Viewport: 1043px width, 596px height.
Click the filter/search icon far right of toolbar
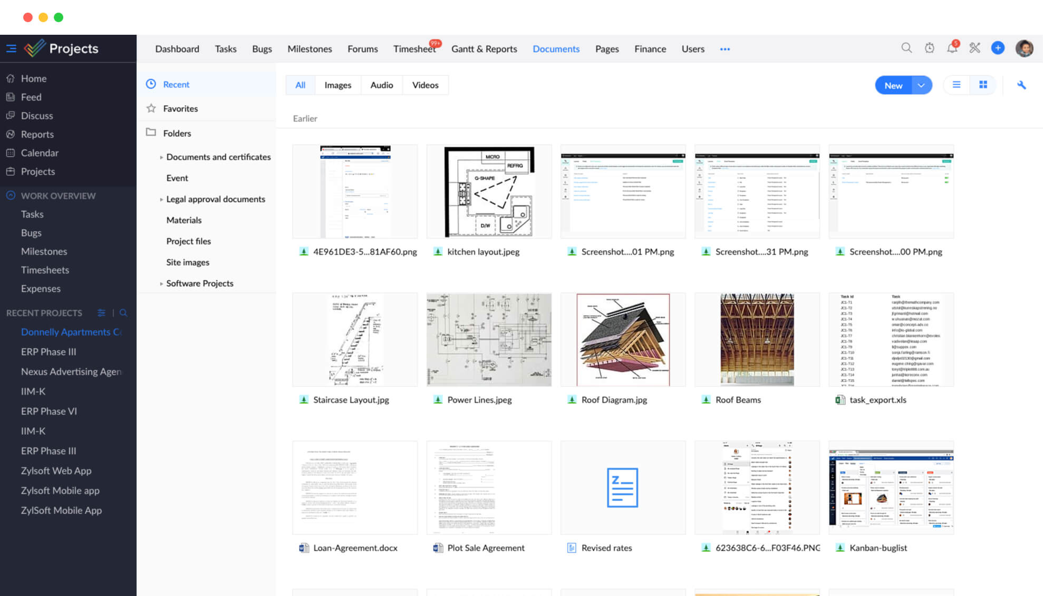pos(1022,84)
